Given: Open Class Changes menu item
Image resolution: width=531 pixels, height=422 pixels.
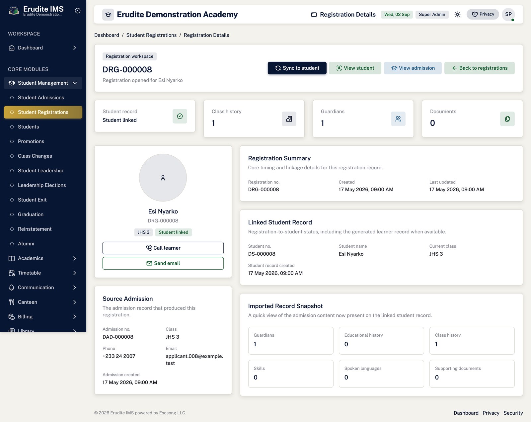Looking at the screenshot, I should [43, 156].
